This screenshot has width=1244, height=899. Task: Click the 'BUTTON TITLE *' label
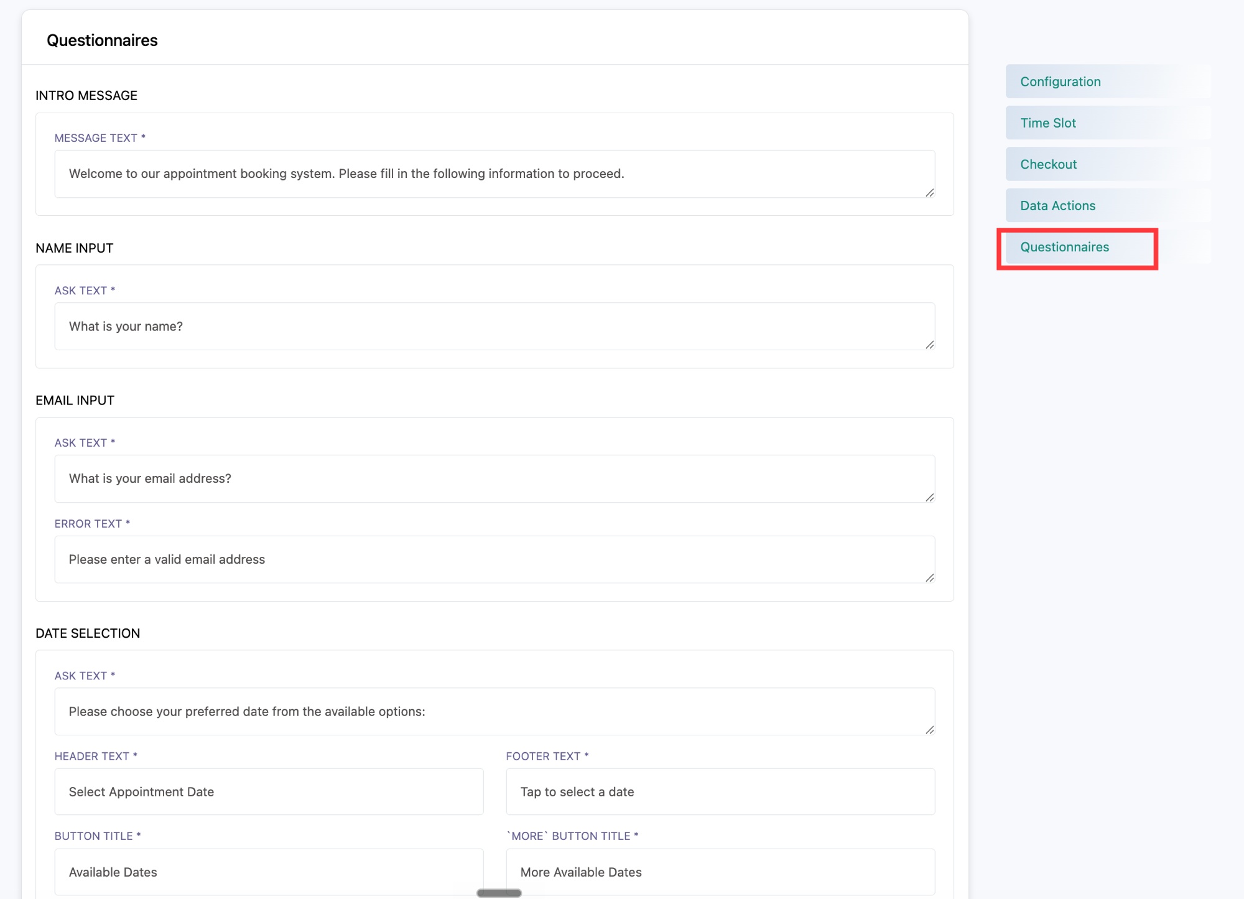tap(98, 836)
